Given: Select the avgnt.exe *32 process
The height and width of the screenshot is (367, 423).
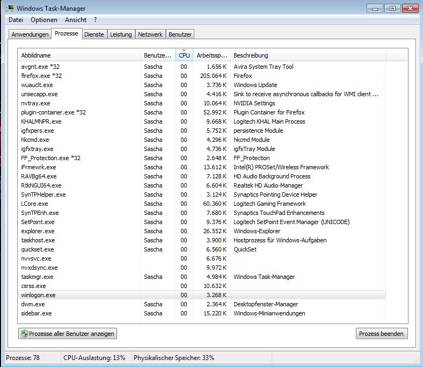Looking at the screenshot, I should (x=202, y=67).
